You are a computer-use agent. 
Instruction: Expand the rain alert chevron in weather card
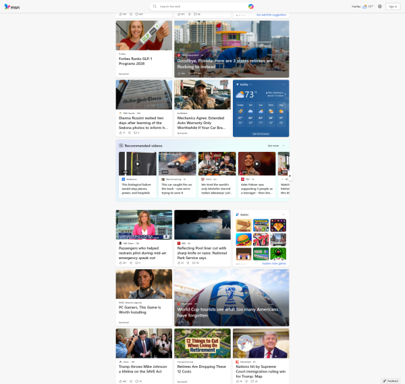point(286,94)
